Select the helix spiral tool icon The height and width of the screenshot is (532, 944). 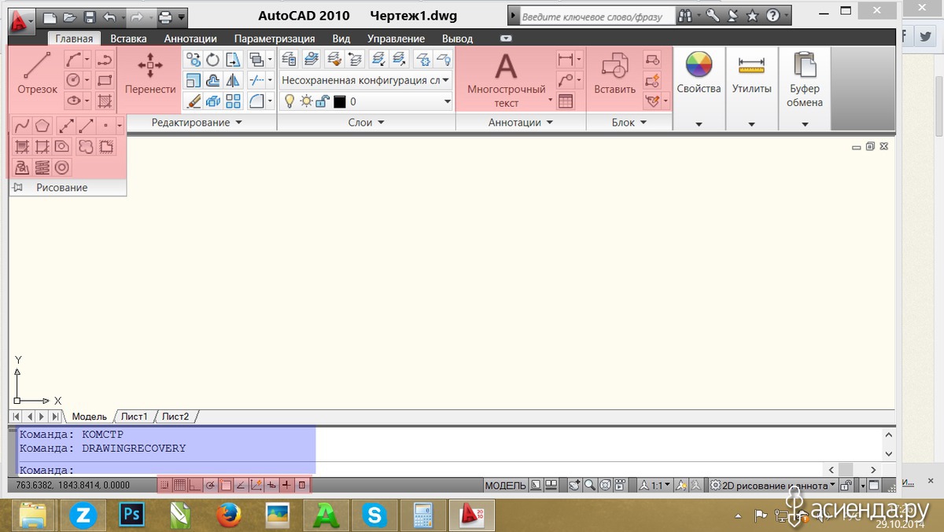(x=42, y=167)
